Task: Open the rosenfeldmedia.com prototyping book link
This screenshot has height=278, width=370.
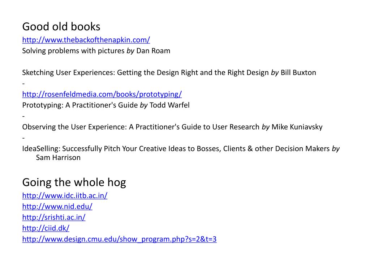Action: pyautogui.click(x=102, y=94)
